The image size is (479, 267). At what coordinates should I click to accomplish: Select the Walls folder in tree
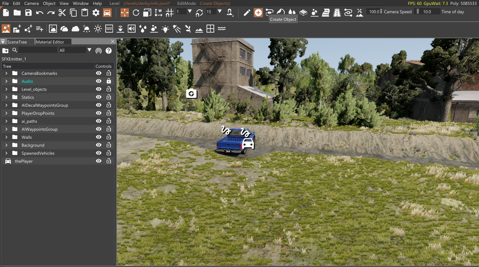[27, 137]
